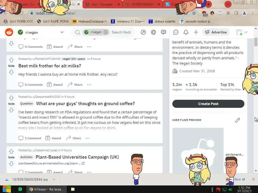This screenshot has width=258, height=193.
Task: Upvote the ground coffee question post
Action: pos(11,98)
